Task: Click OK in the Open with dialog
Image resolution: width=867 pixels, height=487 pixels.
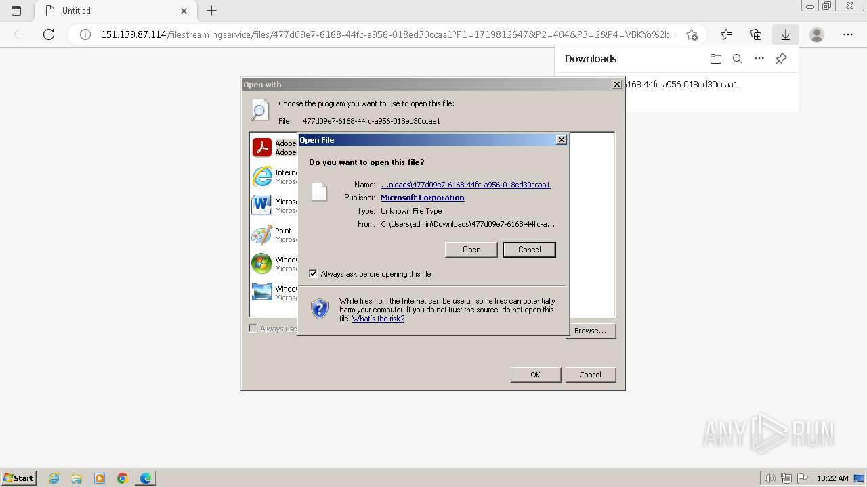Action: (535, 375)
